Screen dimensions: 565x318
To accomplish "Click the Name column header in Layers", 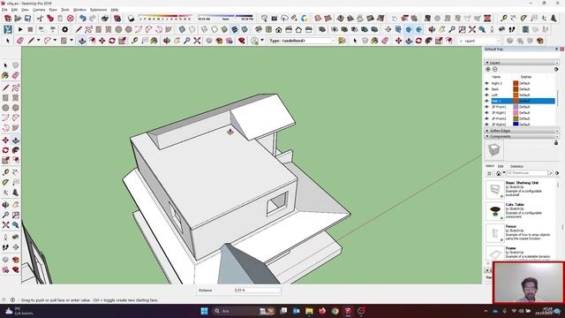I will [496, 77].
